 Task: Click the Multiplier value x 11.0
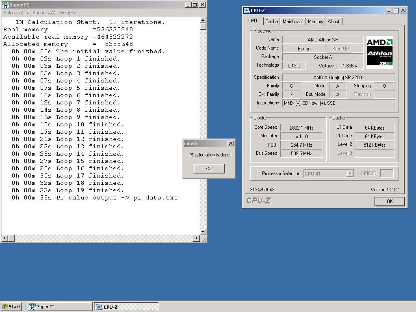tap(301, 136)
